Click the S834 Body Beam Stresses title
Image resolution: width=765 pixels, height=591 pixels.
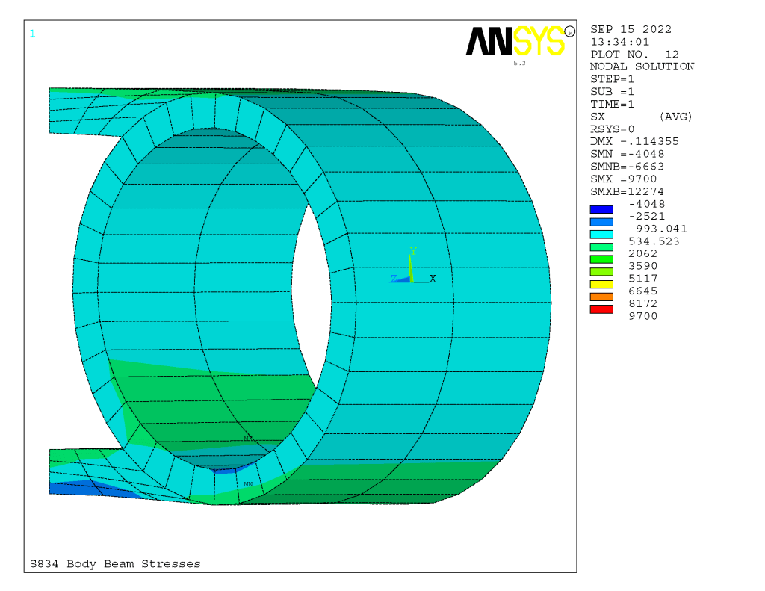pos(115,564)
